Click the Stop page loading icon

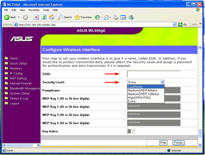click(36, 17)
